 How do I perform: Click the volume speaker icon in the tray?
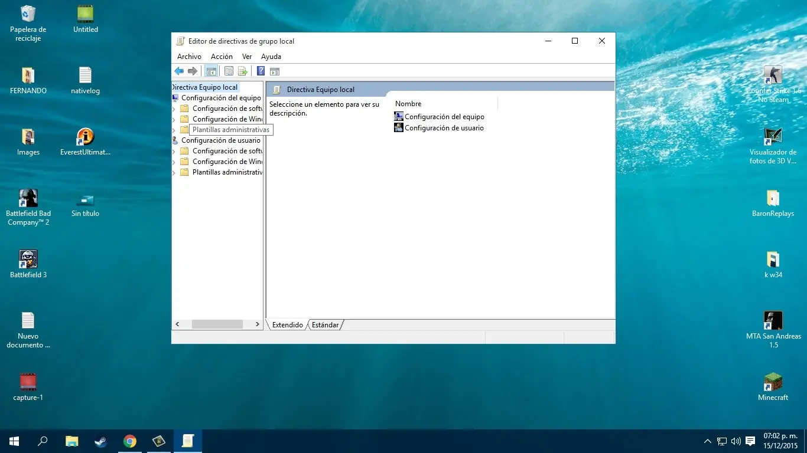(x=736, y=441)
